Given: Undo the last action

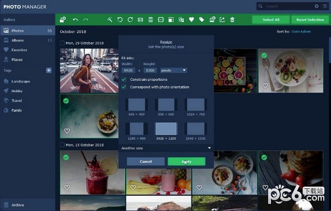Looking at the screenshot, I should tap(76, 20).
